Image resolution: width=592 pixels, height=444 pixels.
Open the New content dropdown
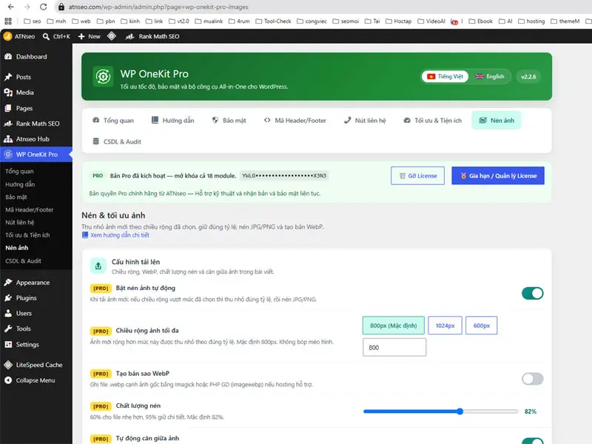(x=89, y=36)
